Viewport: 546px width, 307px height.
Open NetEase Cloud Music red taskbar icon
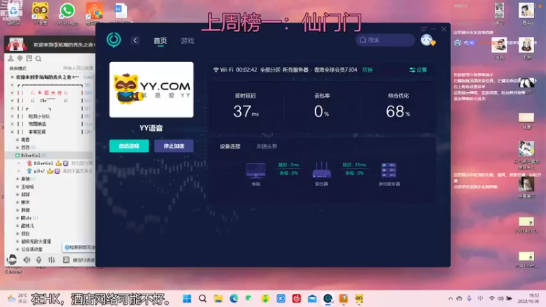(x=296, y=299)
